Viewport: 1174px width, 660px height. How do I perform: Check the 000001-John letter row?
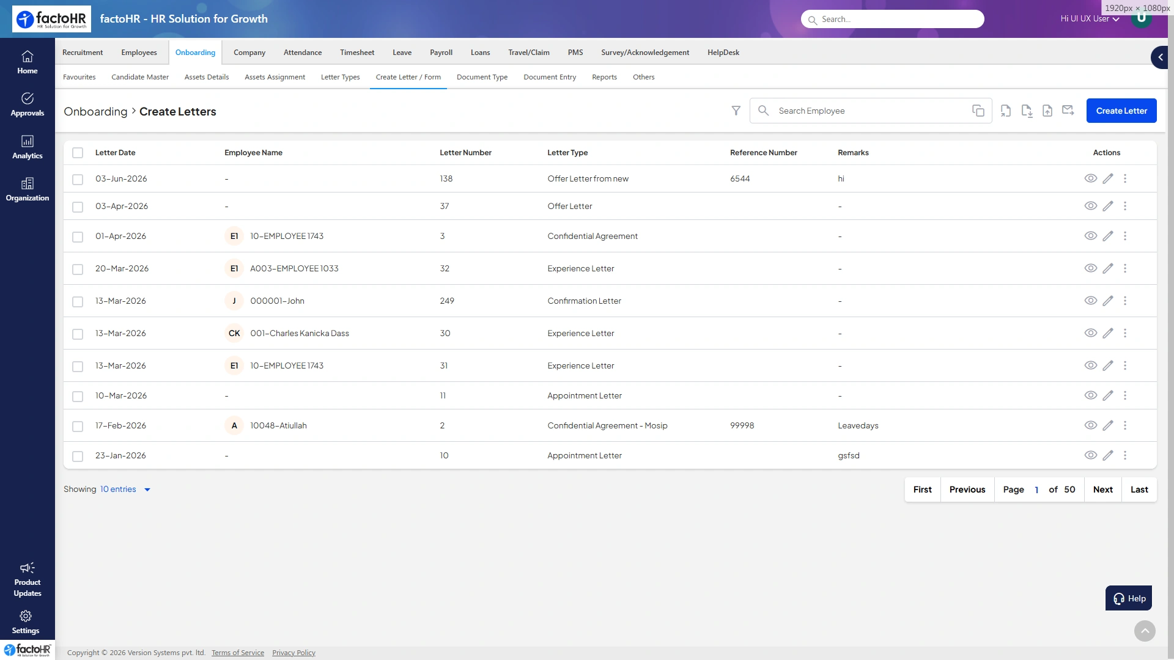(x=78, y=301)
